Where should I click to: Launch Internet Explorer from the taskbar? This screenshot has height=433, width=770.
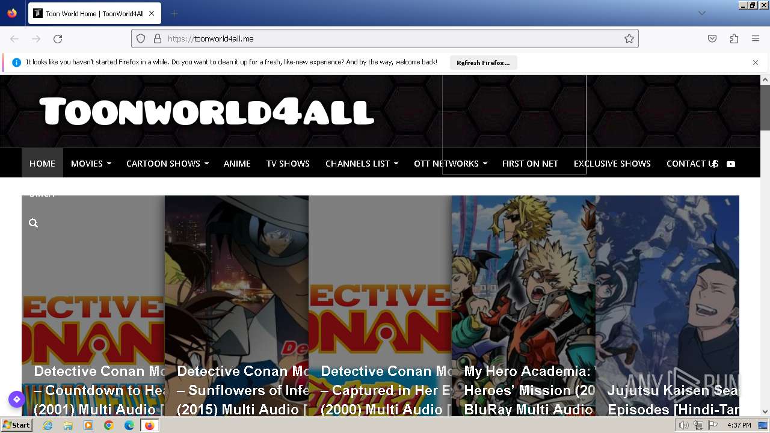point(48,425)
